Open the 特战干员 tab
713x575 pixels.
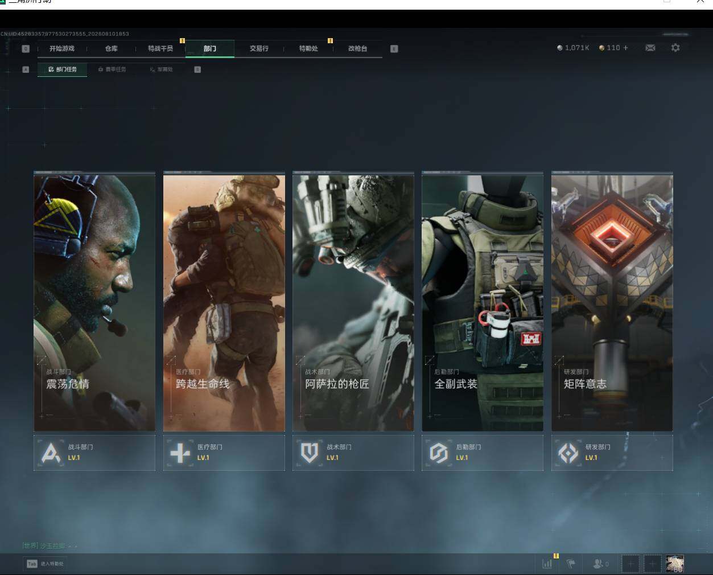pos(160,48)
